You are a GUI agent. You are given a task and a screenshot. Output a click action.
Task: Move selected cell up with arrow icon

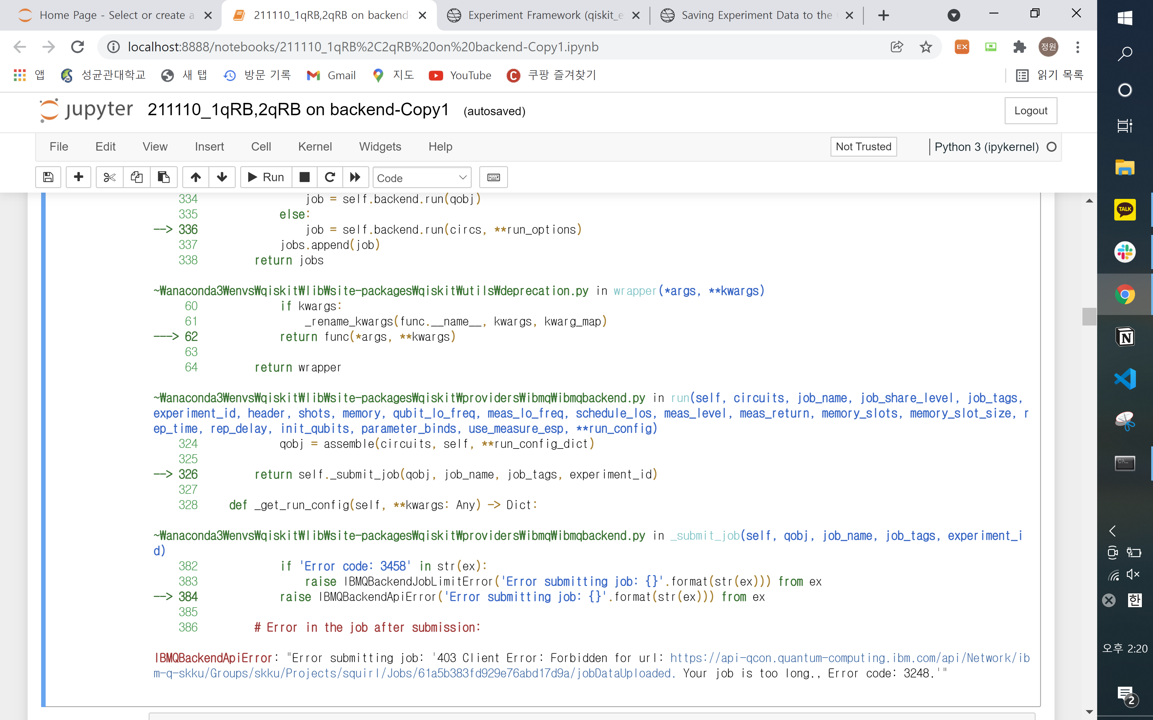coord(195,177)
